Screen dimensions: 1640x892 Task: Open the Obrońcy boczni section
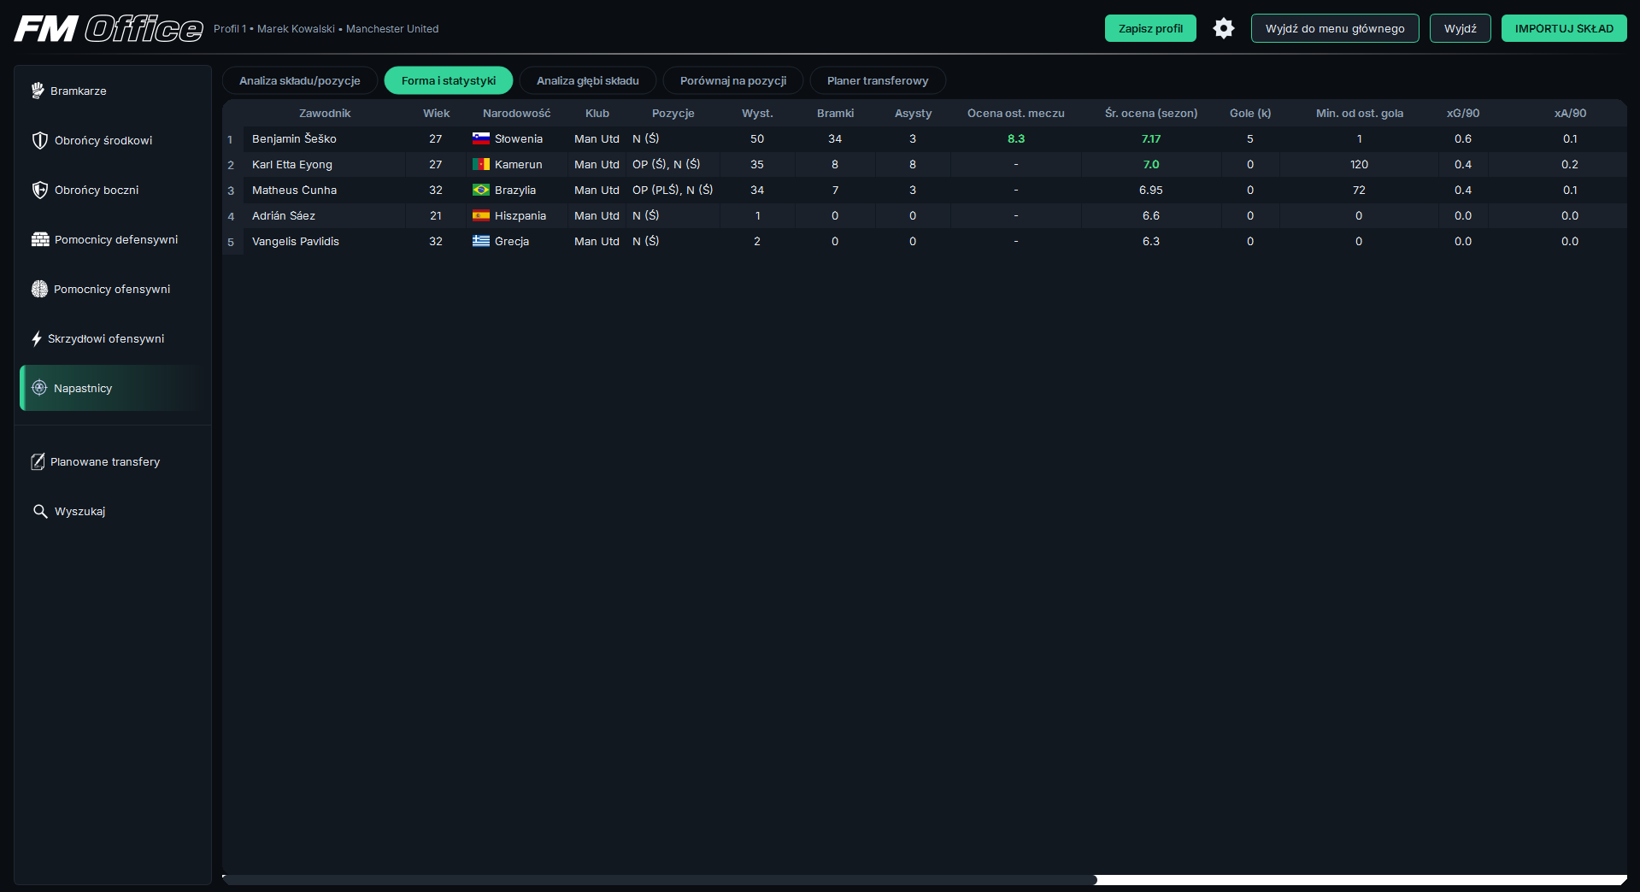click(113, 190)
